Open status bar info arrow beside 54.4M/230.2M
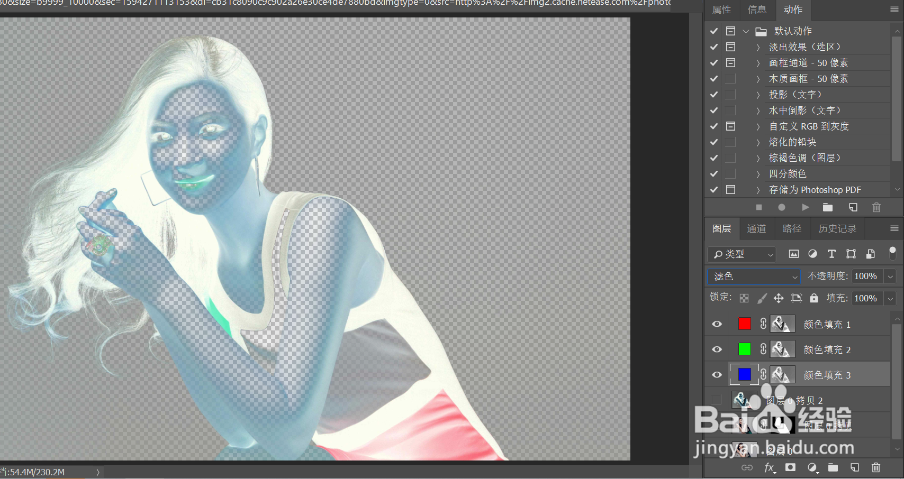Screen dimensions: 904x479 98,472
